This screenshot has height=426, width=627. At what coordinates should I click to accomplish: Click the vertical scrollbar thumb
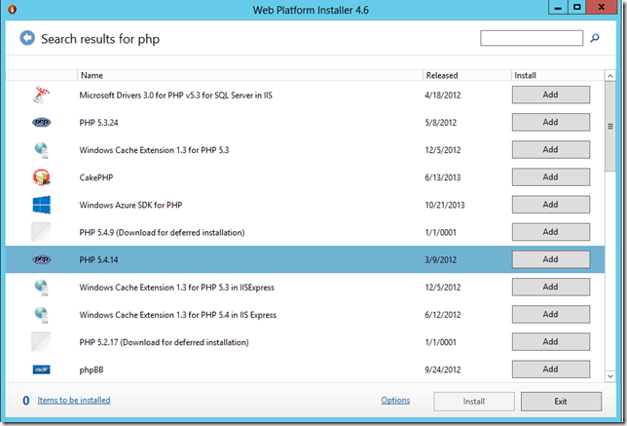pyautogui.click(x=610, y=127)
